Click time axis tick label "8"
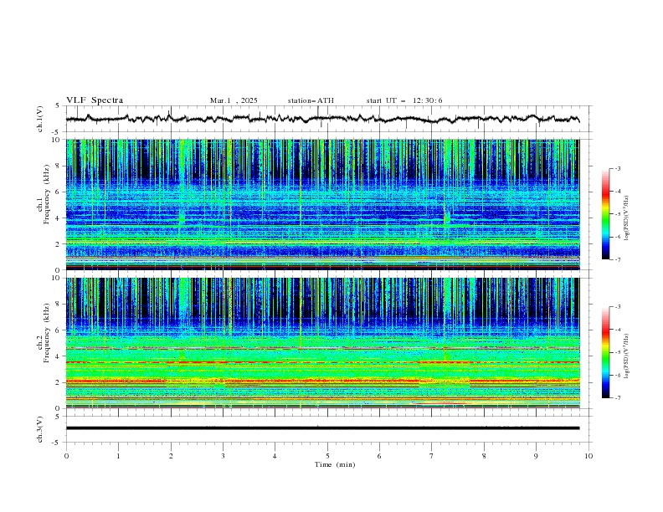The height and width of the screenshot is (512, 663). pos(484,456)
